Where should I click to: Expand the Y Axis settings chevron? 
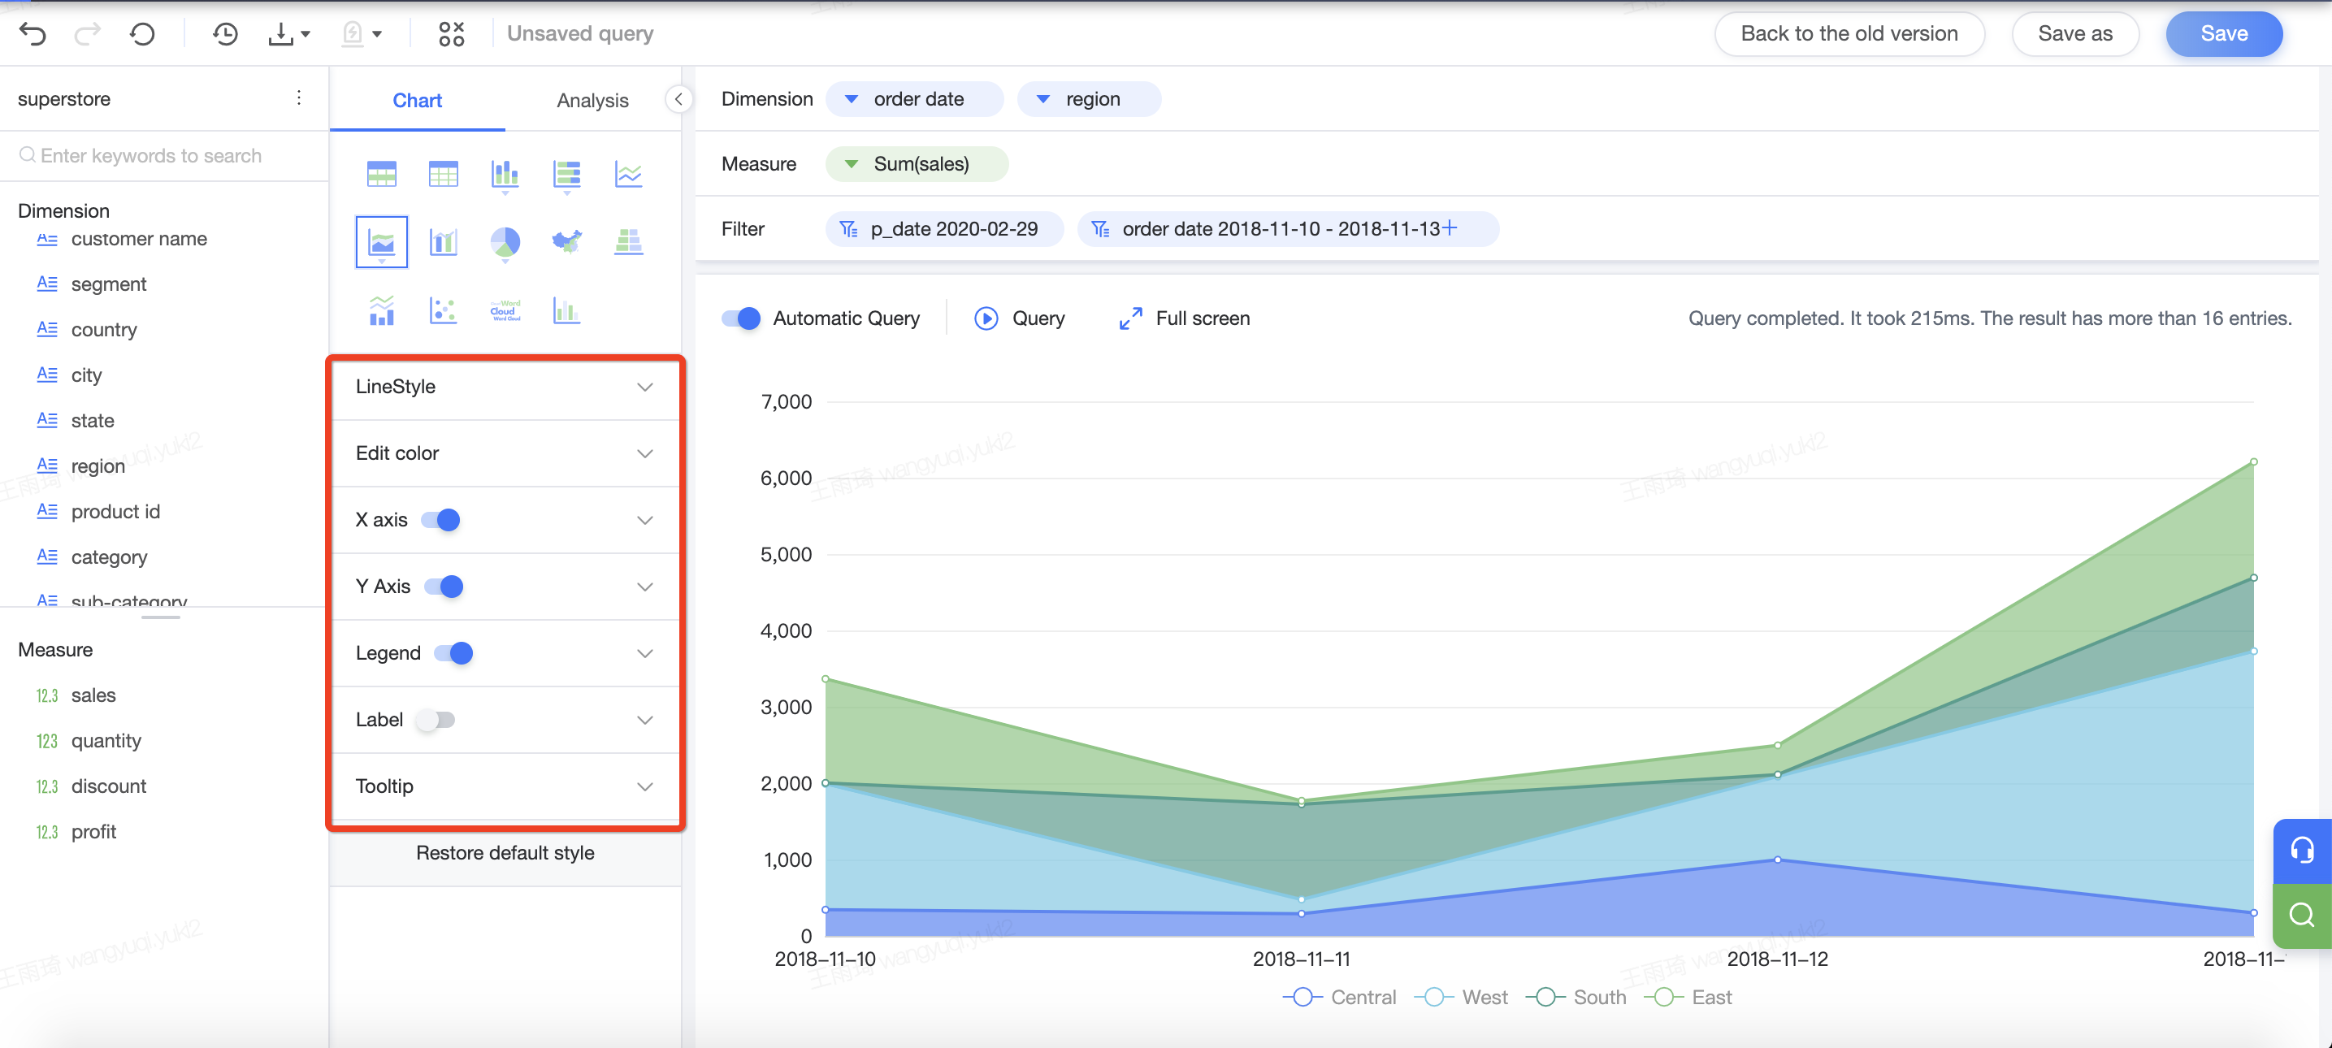[644, 587]
